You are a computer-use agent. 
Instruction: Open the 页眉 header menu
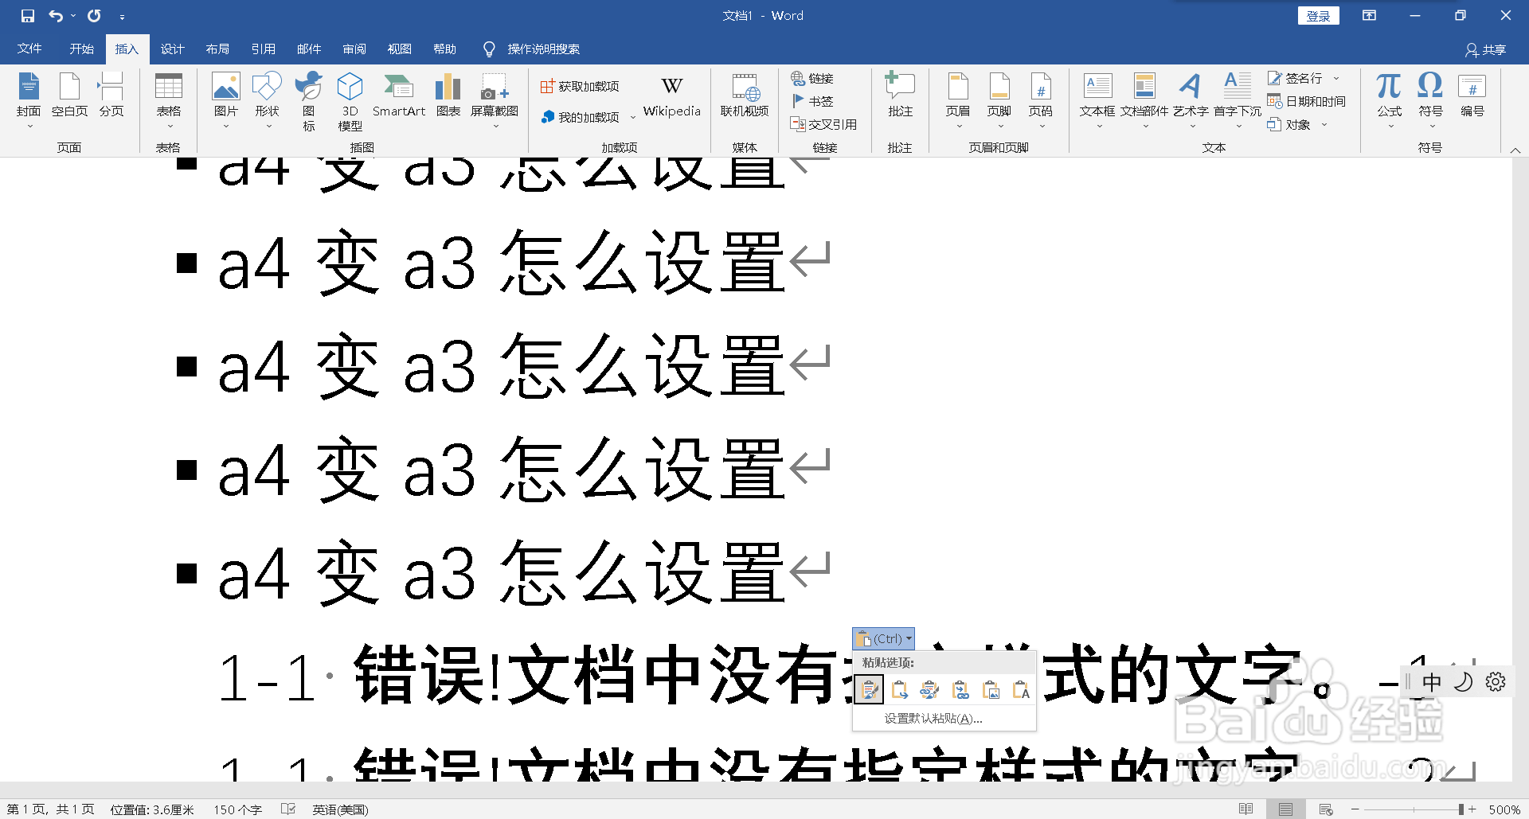click(958, 101)
